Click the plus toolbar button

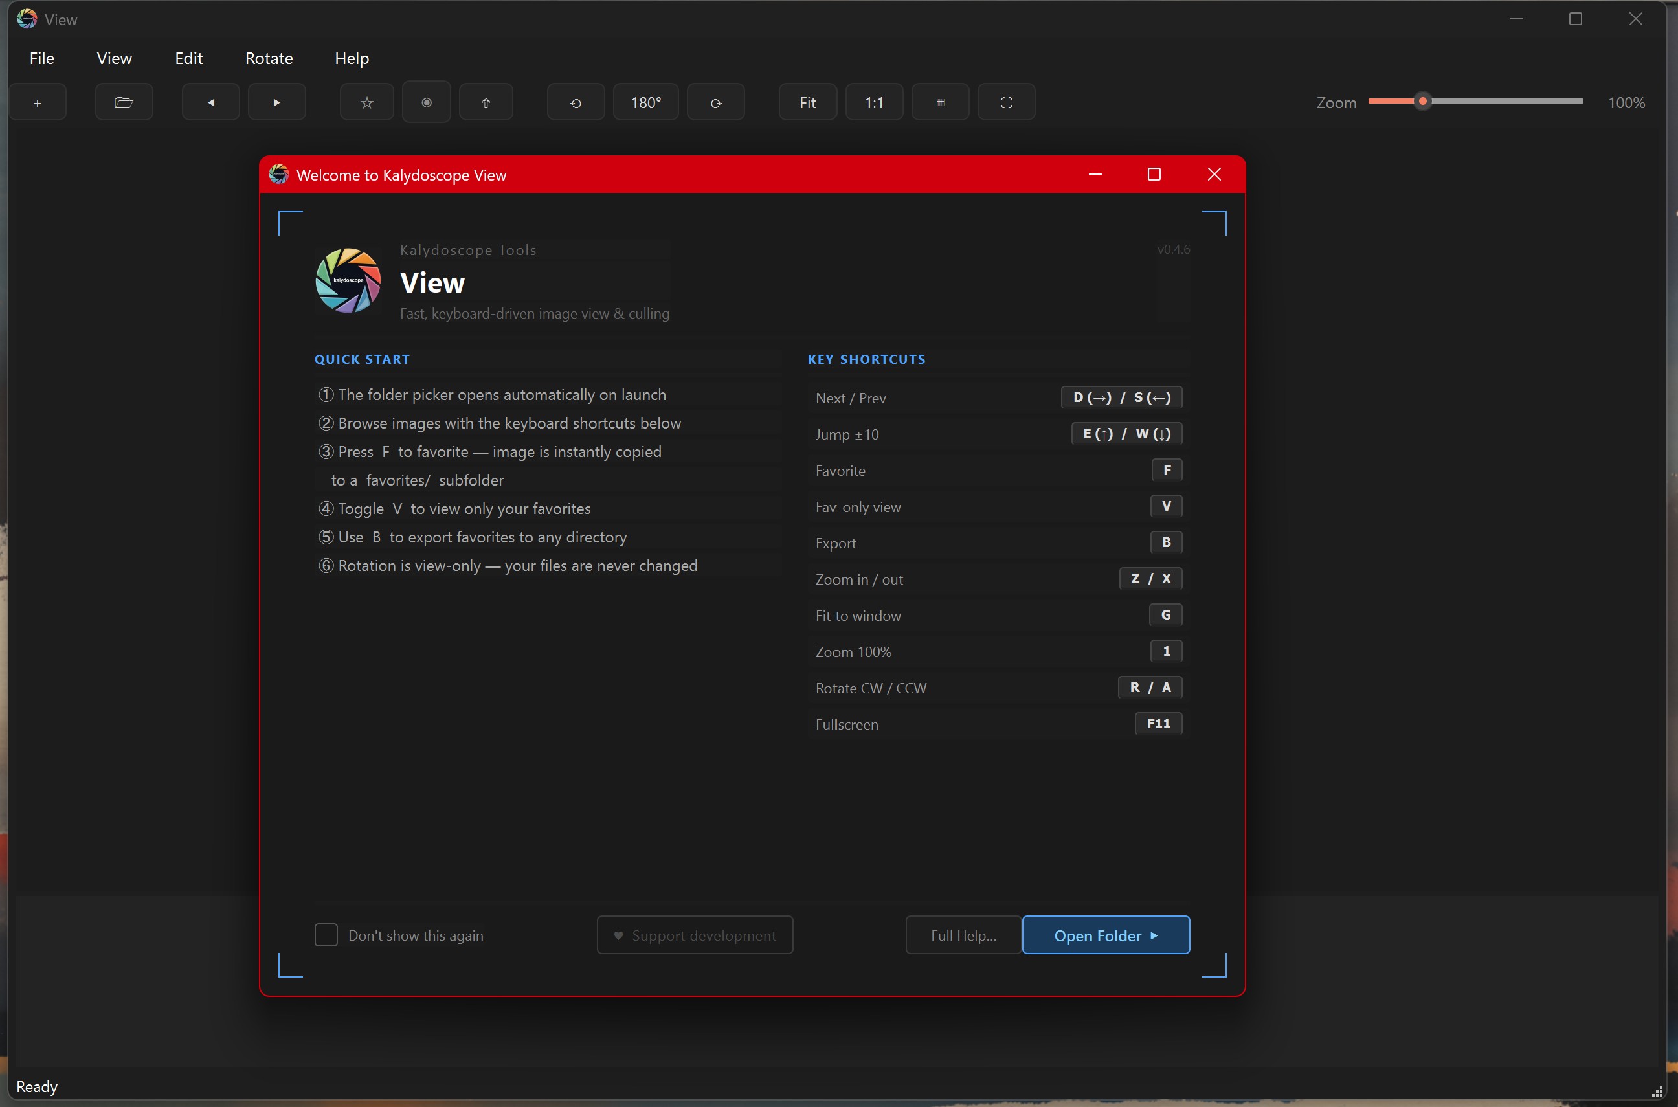pos(38,103)
